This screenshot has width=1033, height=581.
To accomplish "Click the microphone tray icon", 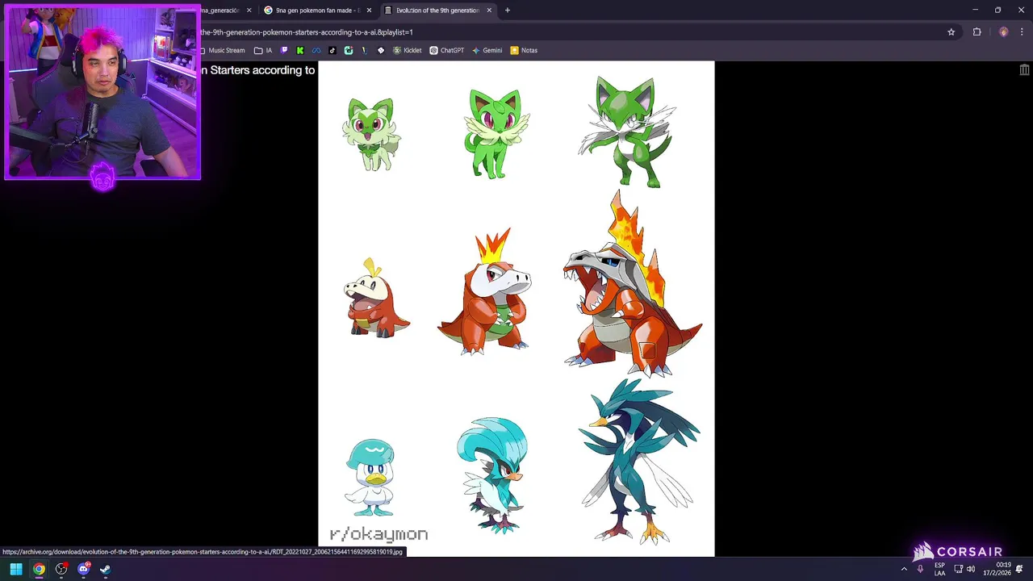I will point(920,569).
